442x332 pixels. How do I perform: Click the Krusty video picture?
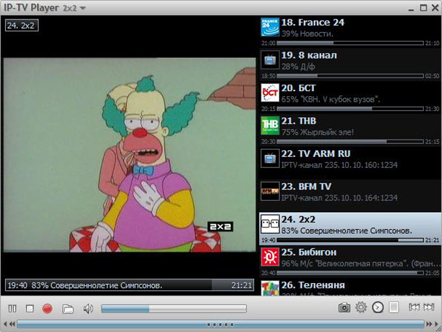[129, 155]
